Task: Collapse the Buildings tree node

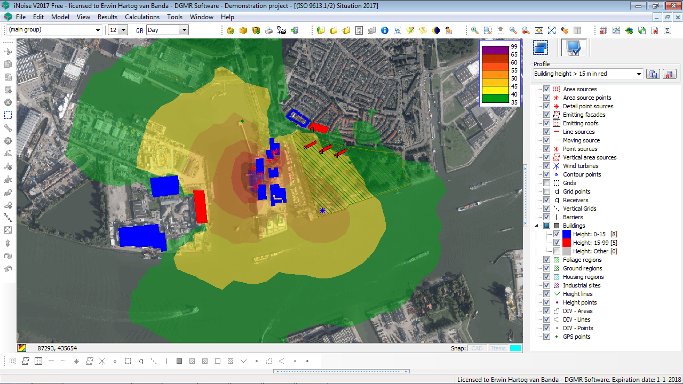Action: (537, 226)
